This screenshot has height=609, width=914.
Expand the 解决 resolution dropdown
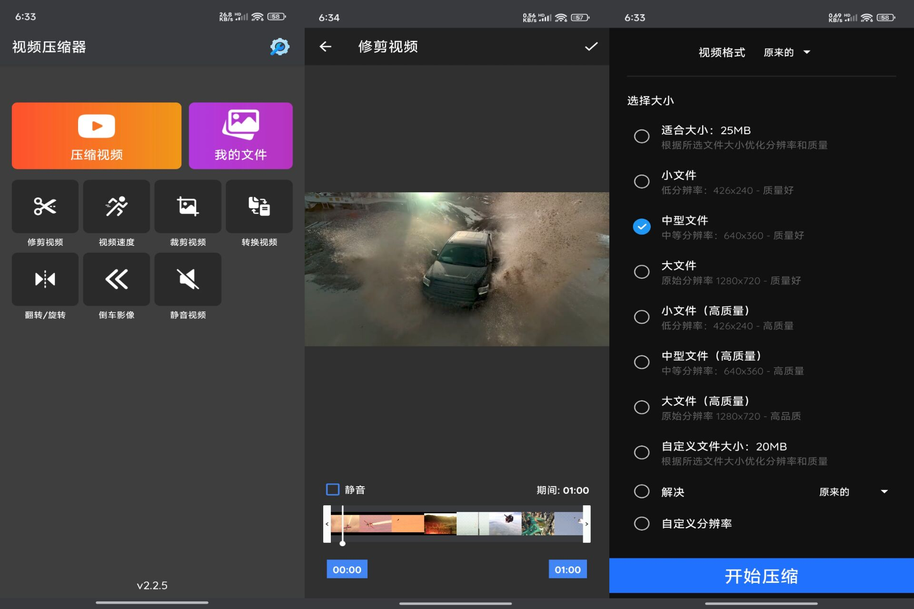[853, 491]
